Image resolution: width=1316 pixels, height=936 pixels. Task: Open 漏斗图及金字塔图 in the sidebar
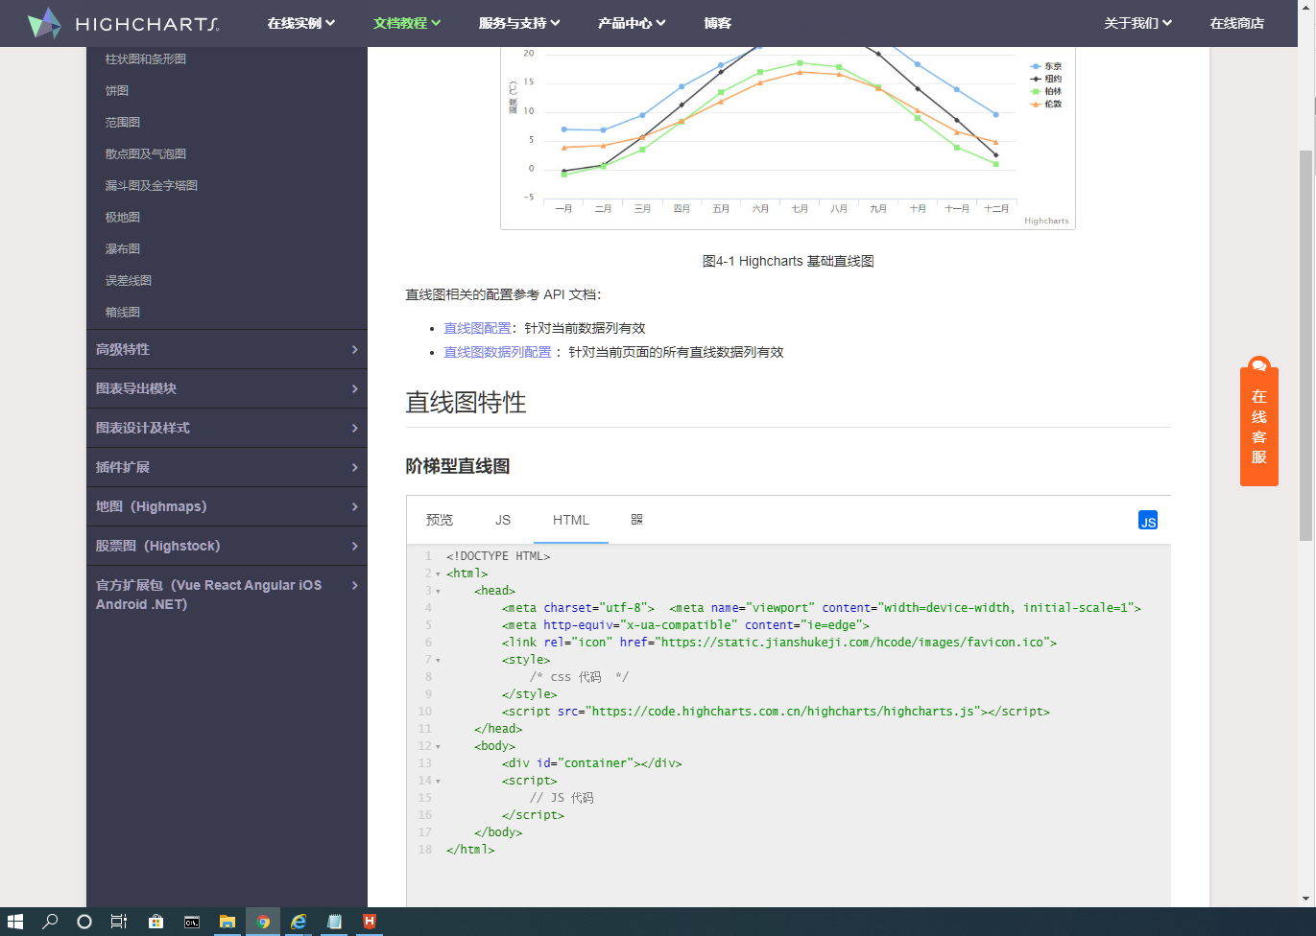point(152,185)
